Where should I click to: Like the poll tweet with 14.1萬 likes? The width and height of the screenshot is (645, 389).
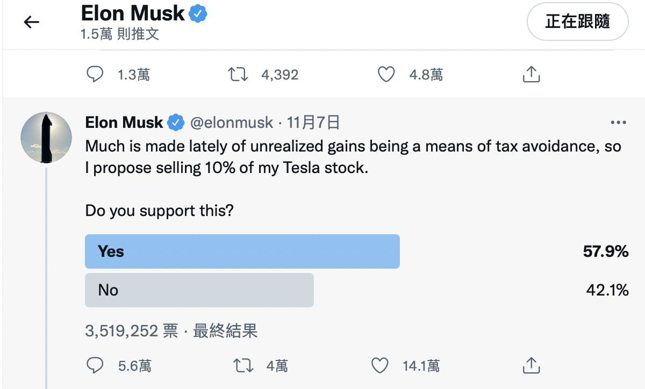tap(380, 366)
